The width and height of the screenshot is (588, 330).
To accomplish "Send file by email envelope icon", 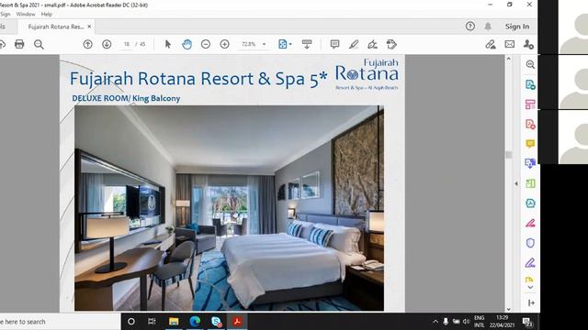I will (509, 44).
